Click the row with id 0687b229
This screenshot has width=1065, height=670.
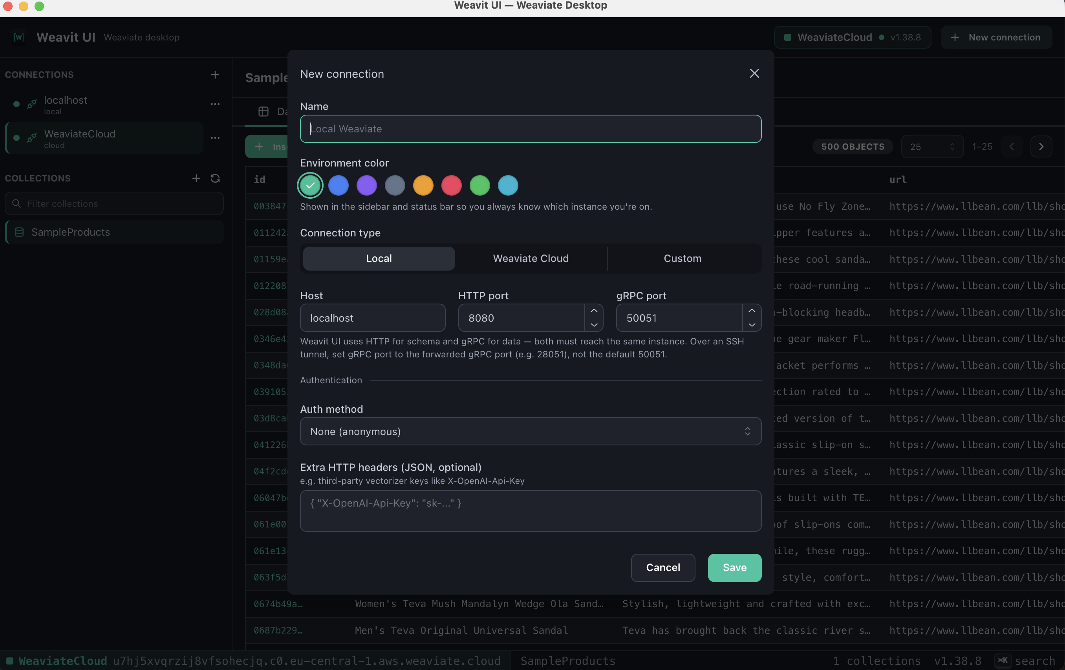655,630
